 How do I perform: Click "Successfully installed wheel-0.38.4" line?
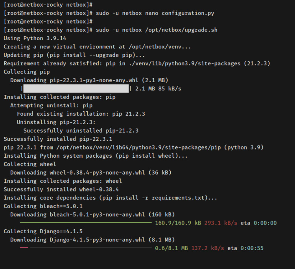[61, 189]
